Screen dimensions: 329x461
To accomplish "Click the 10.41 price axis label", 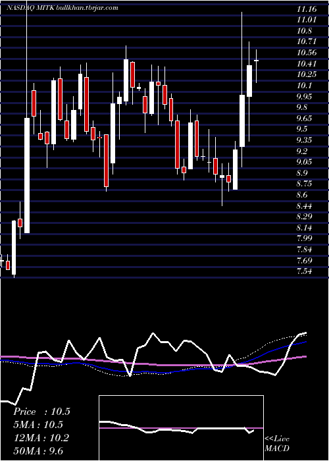I will (x=307, y=64).
